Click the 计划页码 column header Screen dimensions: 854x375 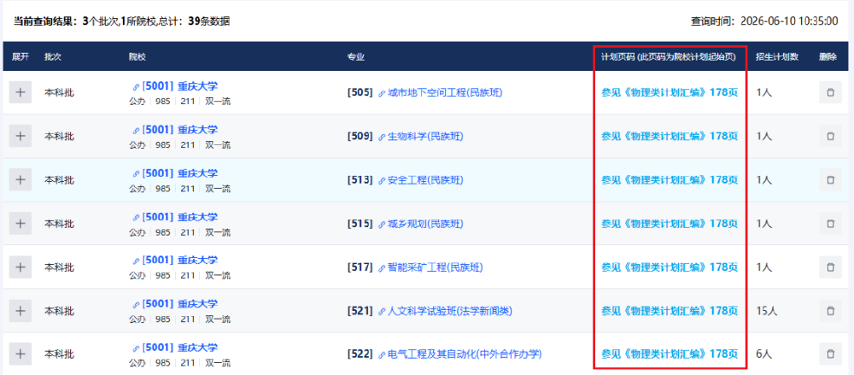pos(669,56)
